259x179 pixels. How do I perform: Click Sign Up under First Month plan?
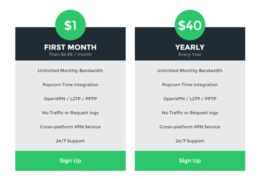point(70,161)
